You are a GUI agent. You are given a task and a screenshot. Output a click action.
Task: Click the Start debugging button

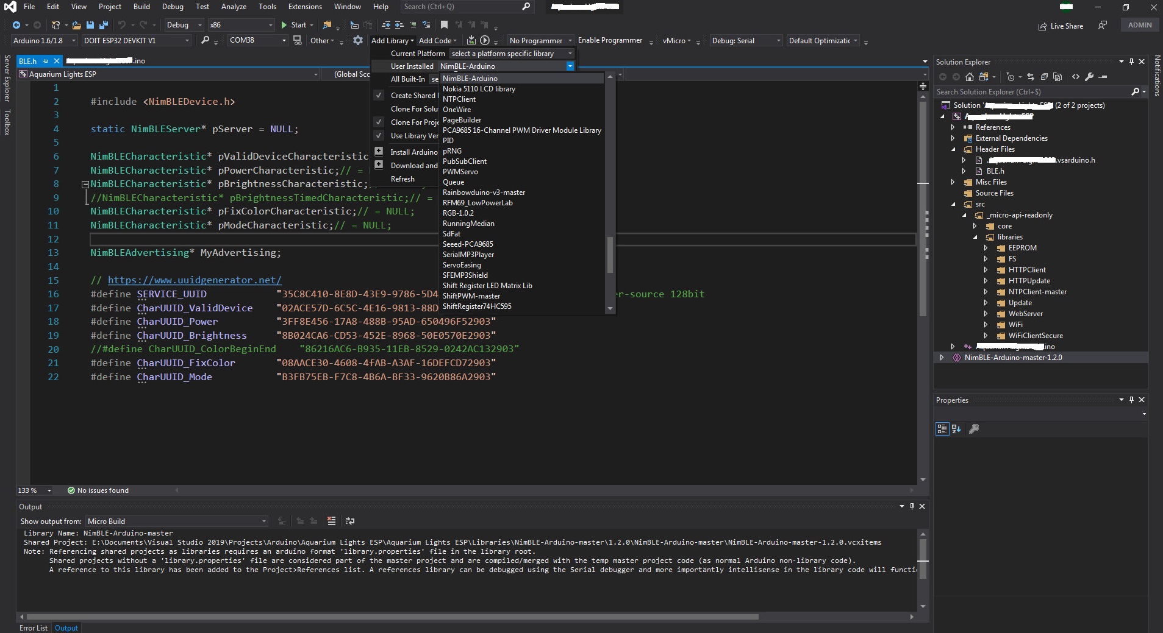[x=295, y=25]
